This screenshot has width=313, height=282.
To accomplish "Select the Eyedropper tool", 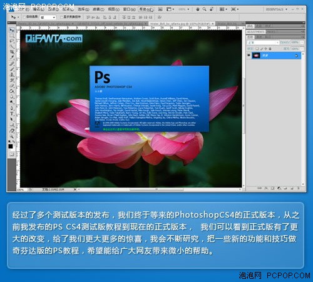I will click(x=12, y=57).
